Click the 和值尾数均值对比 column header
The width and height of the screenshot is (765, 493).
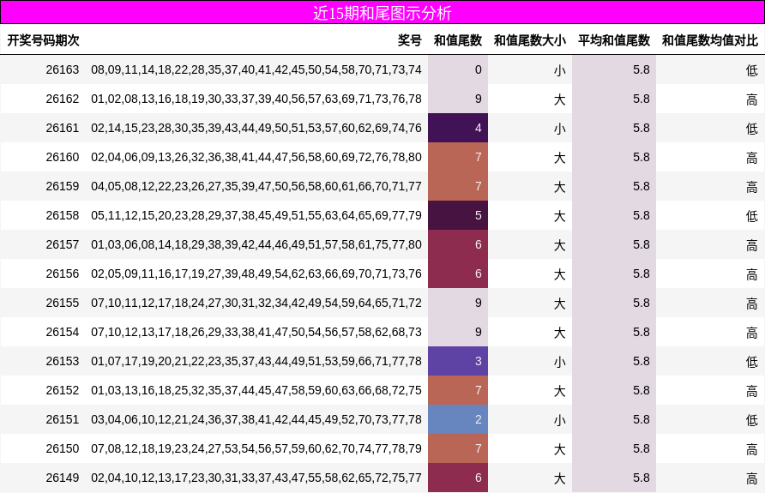[710, 40]
